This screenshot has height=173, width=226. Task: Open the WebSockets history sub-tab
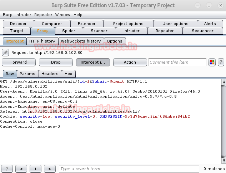tap(81, 41)
